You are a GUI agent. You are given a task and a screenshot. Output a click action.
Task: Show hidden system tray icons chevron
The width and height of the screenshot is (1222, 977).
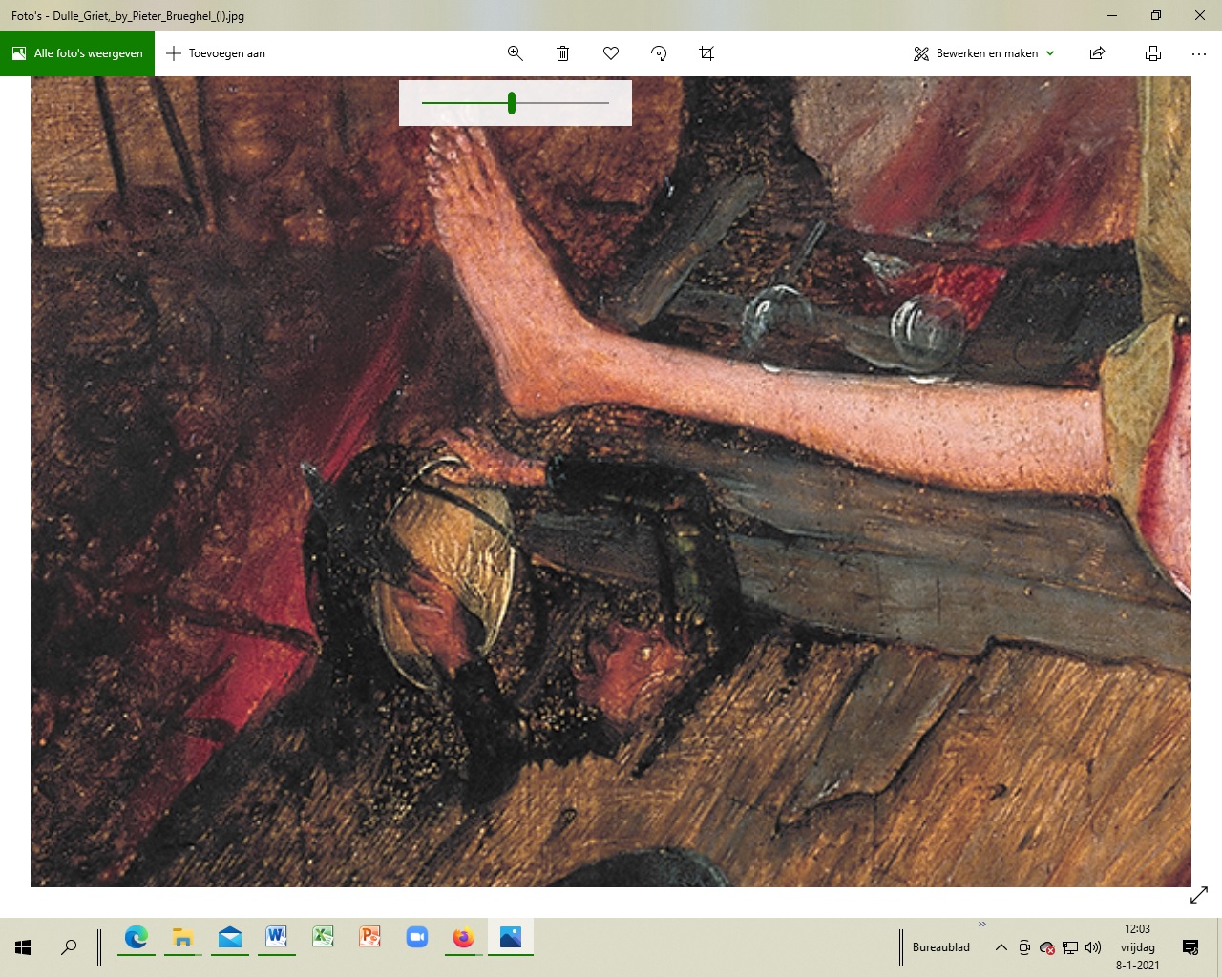tap(1001, 947)
